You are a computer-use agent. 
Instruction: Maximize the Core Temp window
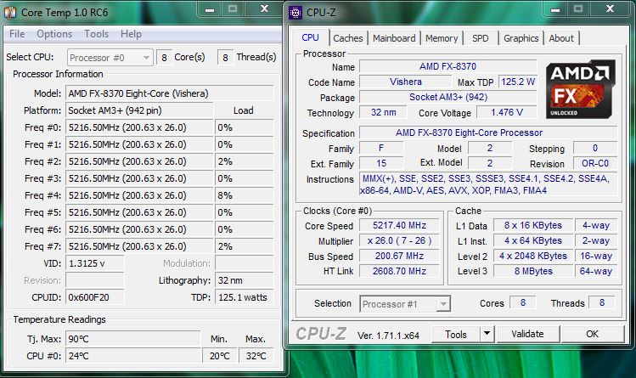[233, 9]
